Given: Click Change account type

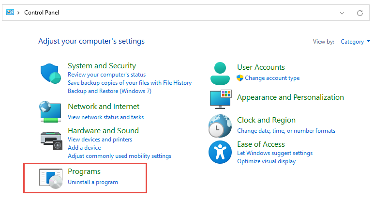Looking at the screenshot, I should tap(272, 78).
